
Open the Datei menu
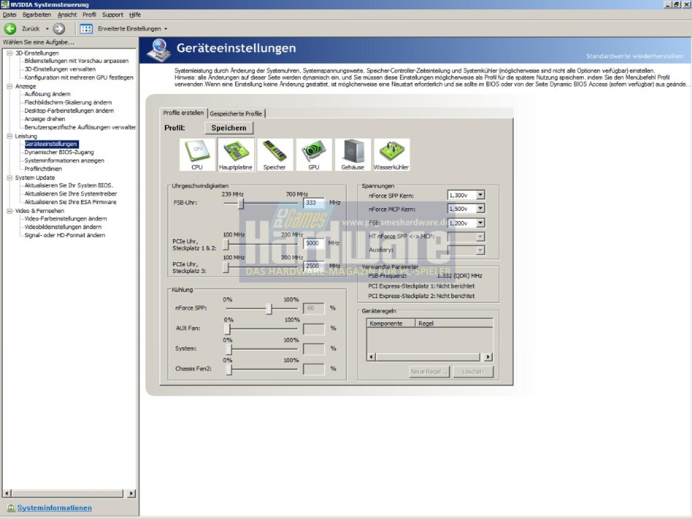pos(10,15)
